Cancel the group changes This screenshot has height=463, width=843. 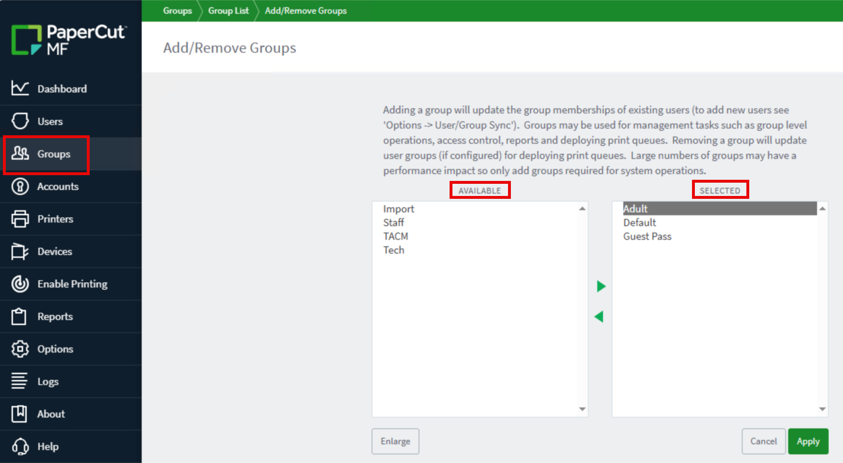[x=764, y=441]
